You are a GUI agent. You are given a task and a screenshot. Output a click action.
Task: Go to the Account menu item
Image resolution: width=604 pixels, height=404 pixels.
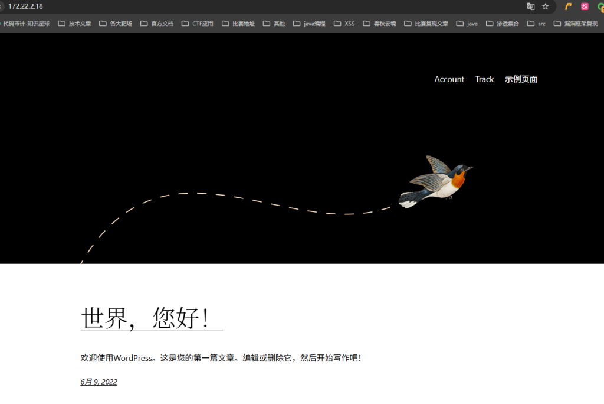[449, 79]
